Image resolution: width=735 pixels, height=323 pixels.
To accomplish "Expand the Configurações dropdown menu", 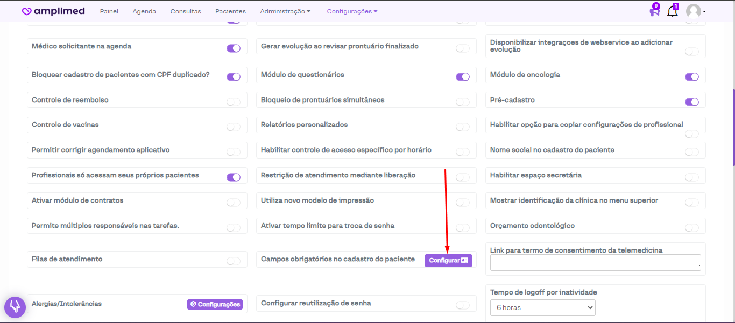I will click(352, 11).
